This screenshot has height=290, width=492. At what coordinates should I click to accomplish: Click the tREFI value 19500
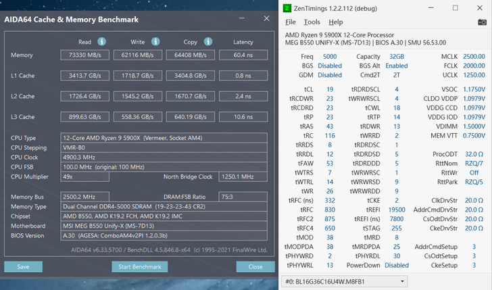click(x=397, y=210)
